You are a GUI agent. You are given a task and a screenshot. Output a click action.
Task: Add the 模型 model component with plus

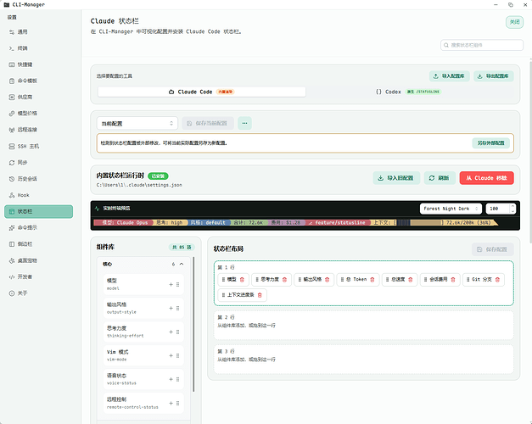click(x=171, y=285)
